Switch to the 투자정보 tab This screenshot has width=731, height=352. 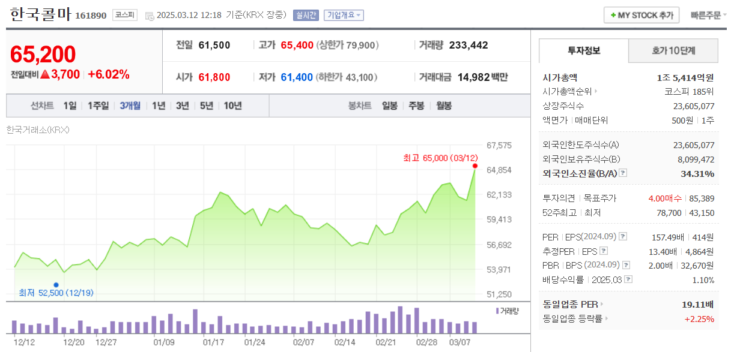tap(584, 50)
